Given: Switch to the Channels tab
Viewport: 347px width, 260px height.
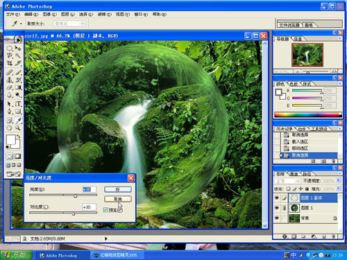Looking at the screenshot, I should [x=294, y=174].
